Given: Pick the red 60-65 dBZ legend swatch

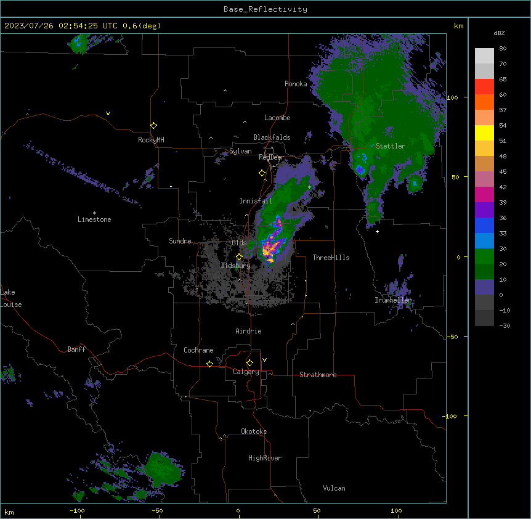Looking at the screenshot, I should pyautogui.click(x=484, y=87).
